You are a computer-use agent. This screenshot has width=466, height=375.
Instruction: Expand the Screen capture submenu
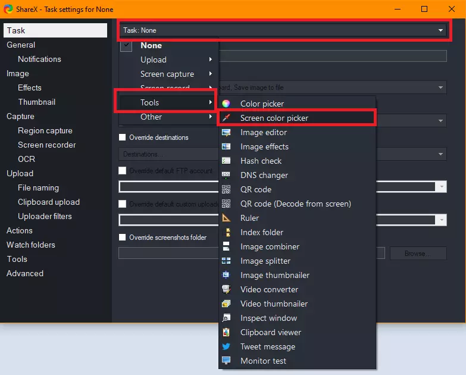[x=169, y=74]
